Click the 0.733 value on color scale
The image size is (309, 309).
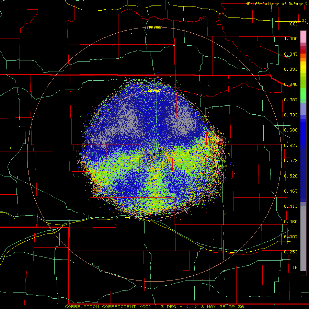[x=291, y=115]
